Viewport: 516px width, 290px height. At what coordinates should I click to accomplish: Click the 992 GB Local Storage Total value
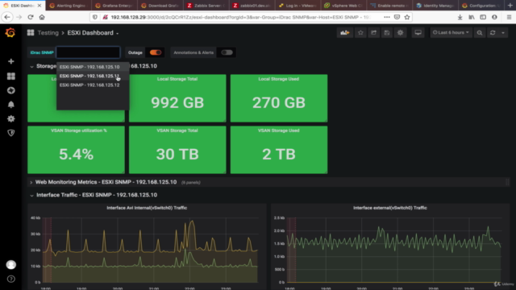[177, 102]
